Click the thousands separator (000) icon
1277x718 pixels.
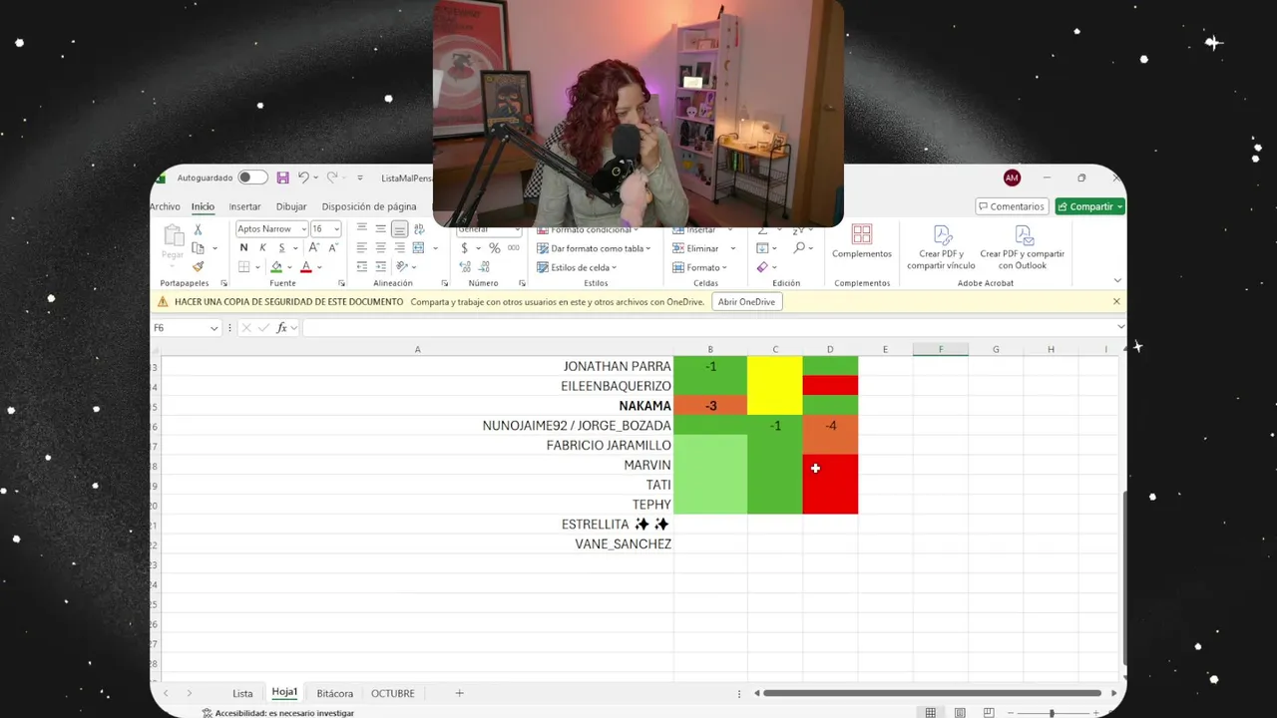coord(513,248)
